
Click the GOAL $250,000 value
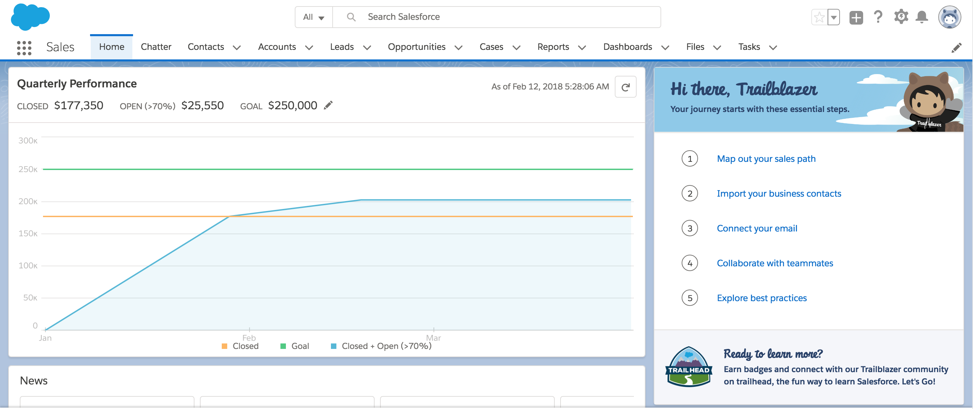(x=292, y=105)
